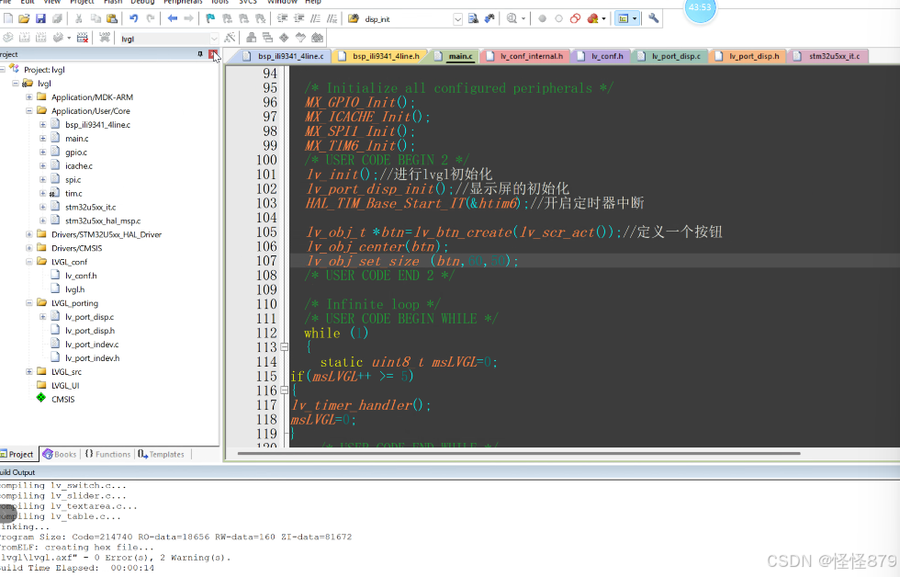
Task: Open the batch build dropdown arrow
Action: pyautogui.click(x=69, y=38)
